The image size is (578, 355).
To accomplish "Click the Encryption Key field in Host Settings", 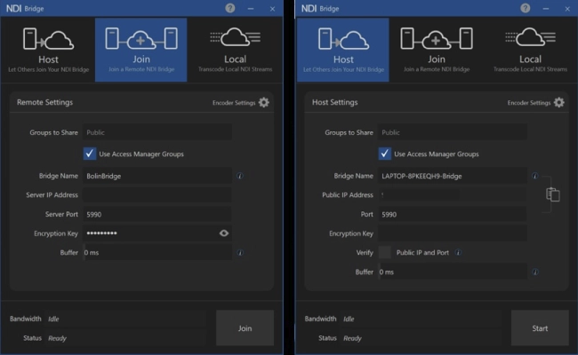I will point(452,233).
